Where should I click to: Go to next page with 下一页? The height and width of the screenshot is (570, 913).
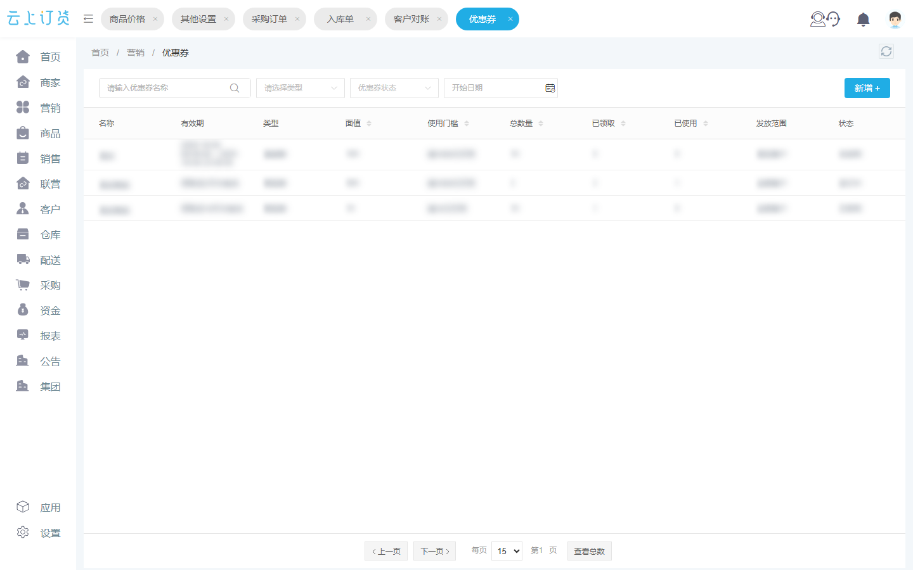click(x=435, y=551)
